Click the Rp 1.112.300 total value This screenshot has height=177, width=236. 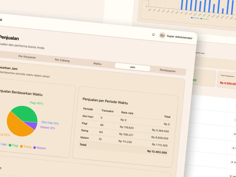click(160, 145)
